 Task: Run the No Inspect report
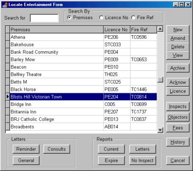(x=143, y=161)
